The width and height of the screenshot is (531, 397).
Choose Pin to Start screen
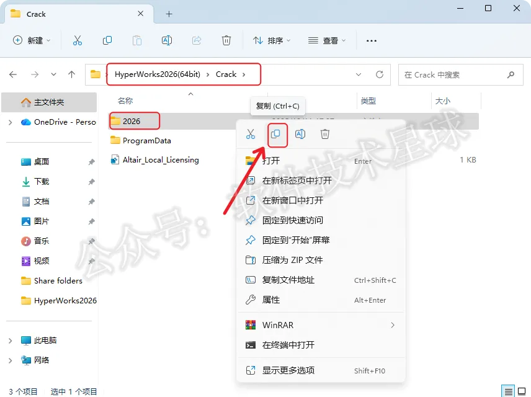[x=321, y=240]
